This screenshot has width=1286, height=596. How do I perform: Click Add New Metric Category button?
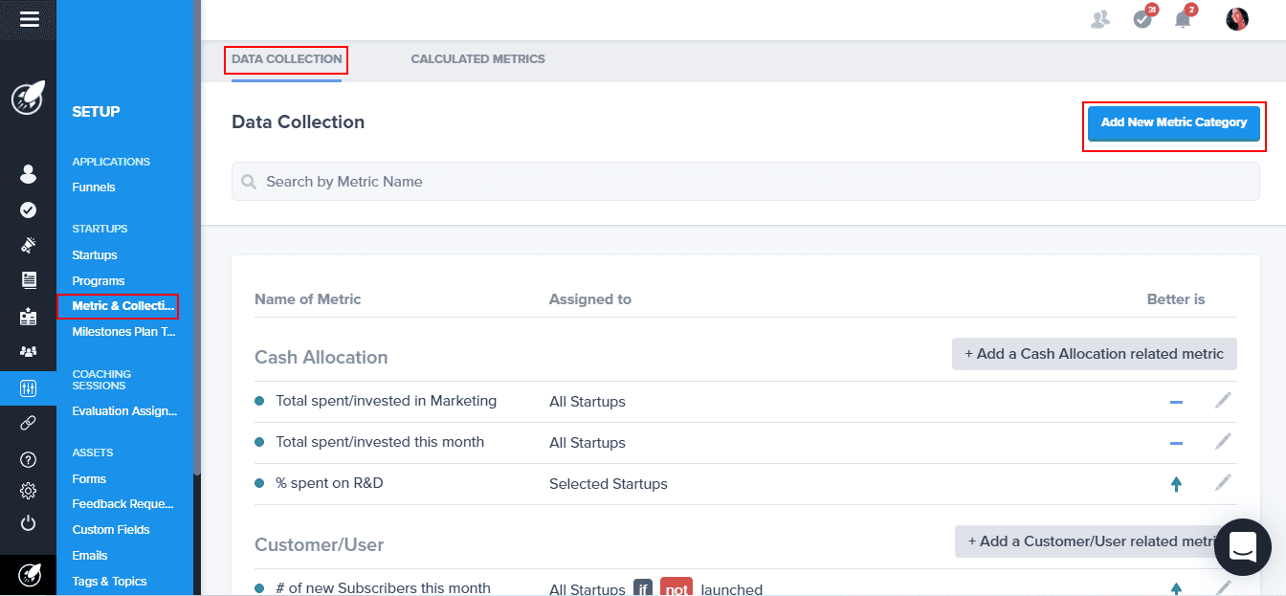pyautogui.click(x=1174, y=122)
